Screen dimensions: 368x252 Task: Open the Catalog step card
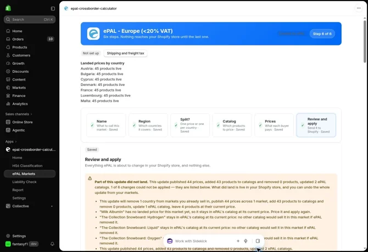232,125
